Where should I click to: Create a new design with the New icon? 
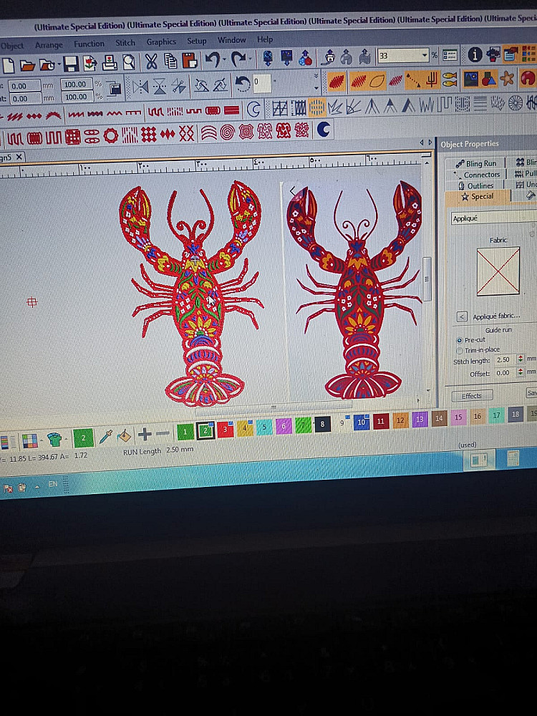point(8,65)
